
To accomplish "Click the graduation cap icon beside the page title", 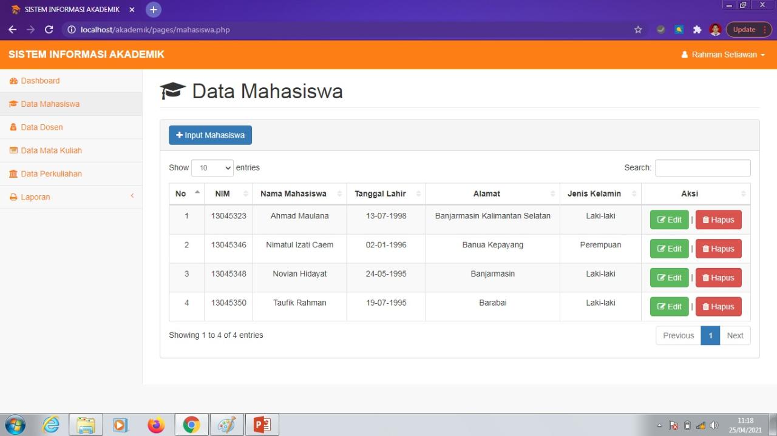I will pyautogui.click(x=172, y=90).
